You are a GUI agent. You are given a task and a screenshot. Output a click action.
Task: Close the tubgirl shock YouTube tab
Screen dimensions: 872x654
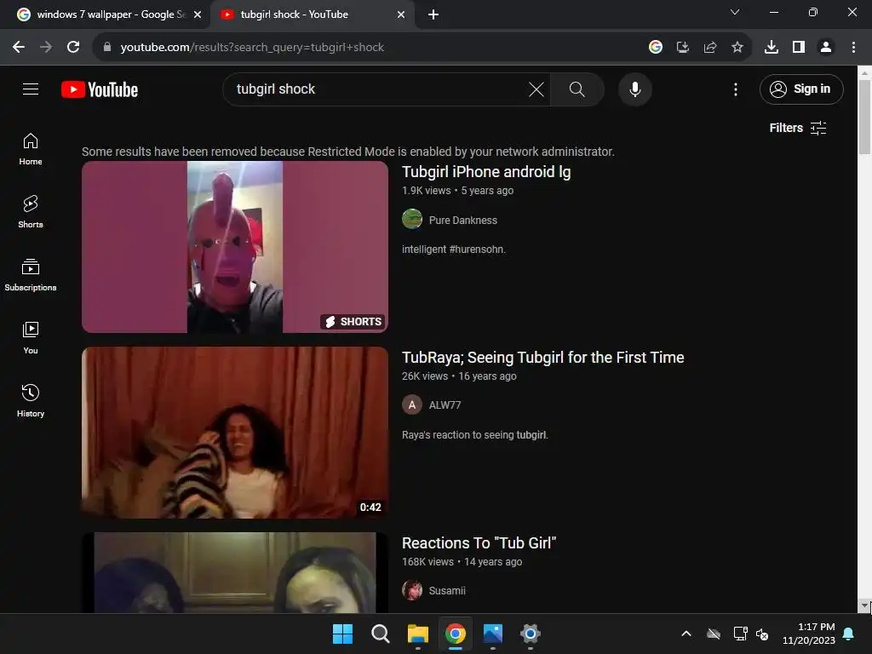click(x=401, y=14)
